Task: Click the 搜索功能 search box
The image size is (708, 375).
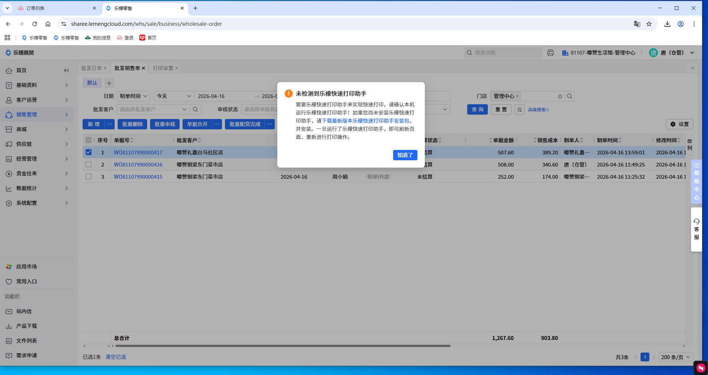Action: (x=503, y=53)
